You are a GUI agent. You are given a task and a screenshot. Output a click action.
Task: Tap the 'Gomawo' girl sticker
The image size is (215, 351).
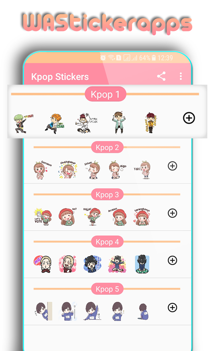[x=42, y=170]
